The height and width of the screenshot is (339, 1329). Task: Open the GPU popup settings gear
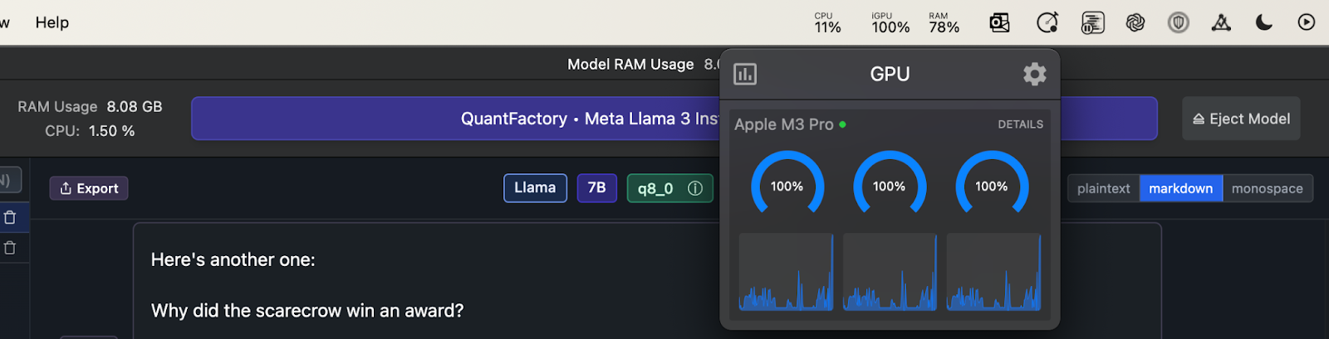1034,75
